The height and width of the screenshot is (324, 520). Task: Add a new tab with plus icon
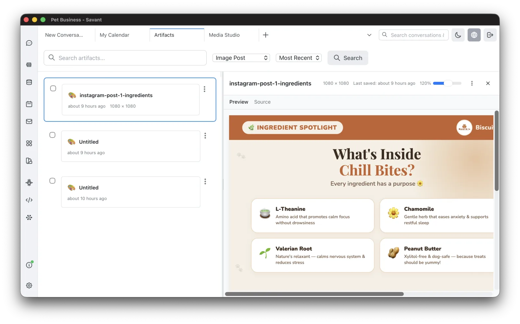click(266, 35)
